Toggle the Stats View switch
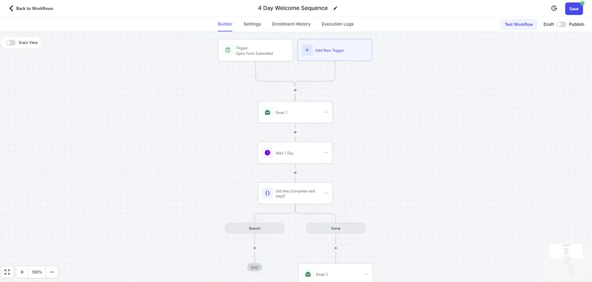The width and height of the screenshot is (592, 282). pyautogui.click(x=10, y=42)
